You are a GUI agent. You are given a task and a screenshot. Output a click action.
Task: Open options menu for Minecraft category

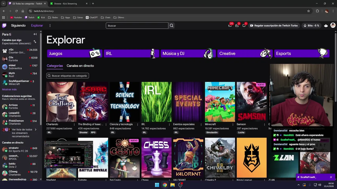pos(233,124)
